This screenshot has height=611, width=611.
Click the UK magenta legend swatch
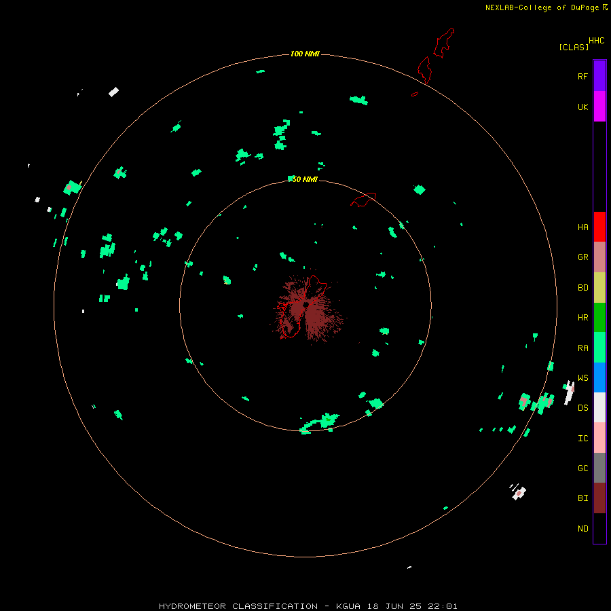pyautogui.click(x=599, y=107)
